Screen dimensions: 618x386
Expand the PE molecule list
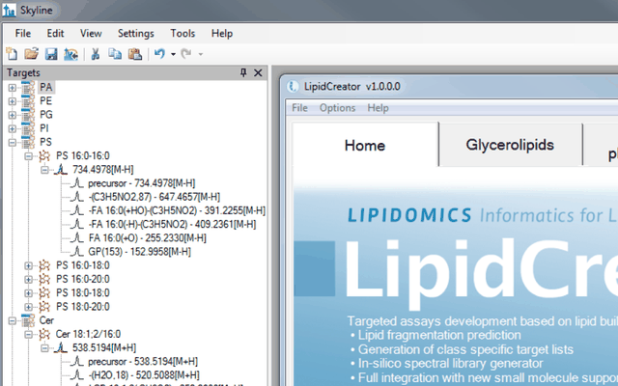point(13,101)
